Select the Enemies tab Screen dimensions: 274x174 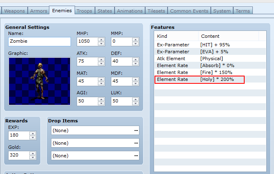click(x=62, y=10)
